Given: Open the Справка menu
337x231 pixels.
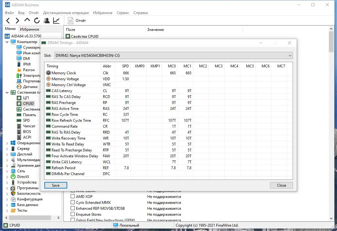Looking at the screenshot, I should [x=141, y=13].
